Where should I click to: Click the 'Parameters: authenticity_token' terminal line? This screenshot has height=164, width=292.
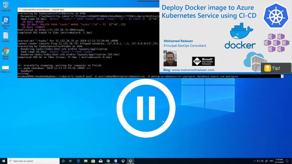pos(90,16)
